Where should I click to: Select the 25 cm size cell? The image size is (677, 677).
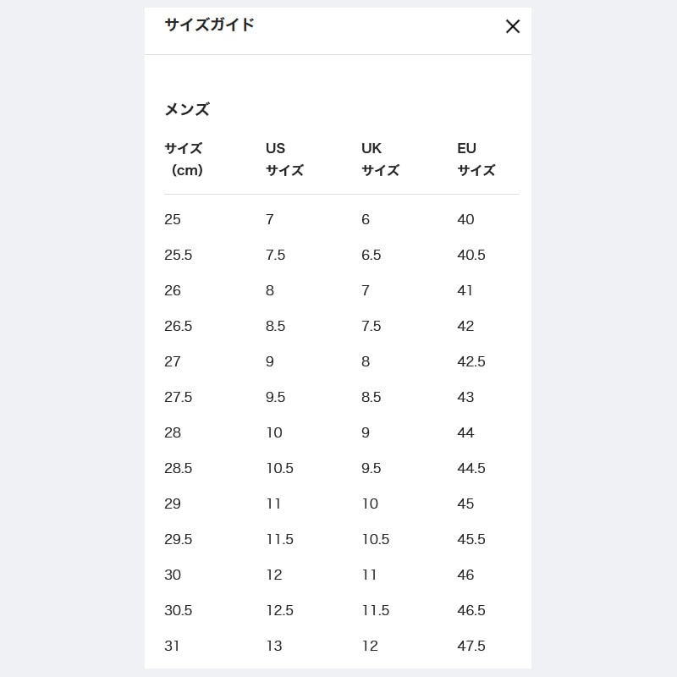(173, 219)
